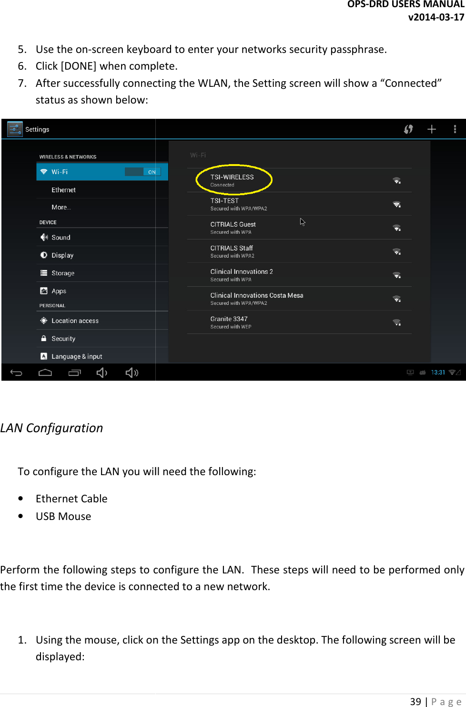Open the overflow menu with three dots

point(455,129)
